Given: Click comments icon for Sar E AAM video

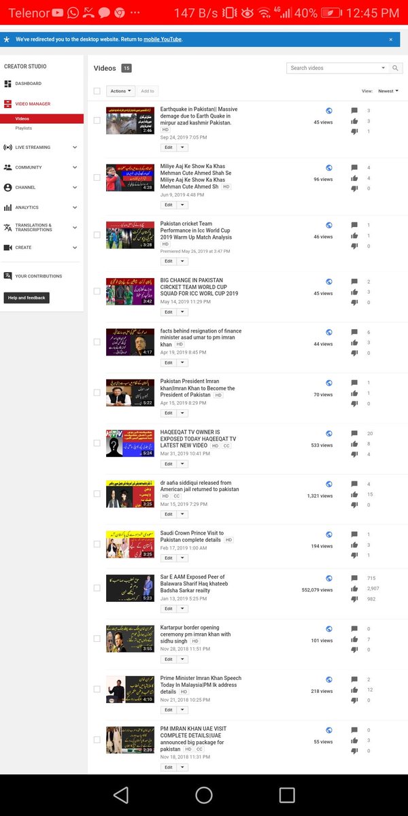Looking at the screenshot, I should tap(354, 578).
